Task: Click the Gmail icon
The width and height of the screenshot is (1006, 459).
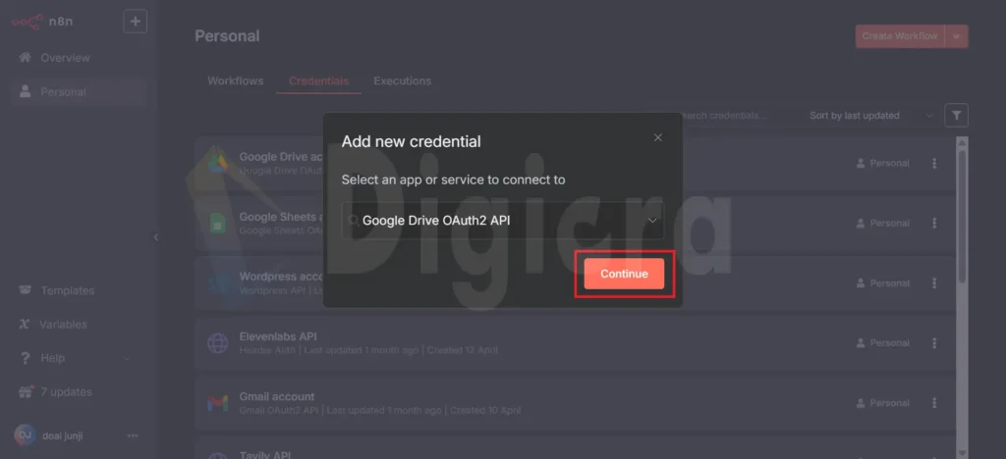Action: (217, 403)
